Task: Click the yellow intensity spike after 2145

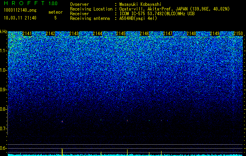Action: pyautogui.click(x=127, y=152)
